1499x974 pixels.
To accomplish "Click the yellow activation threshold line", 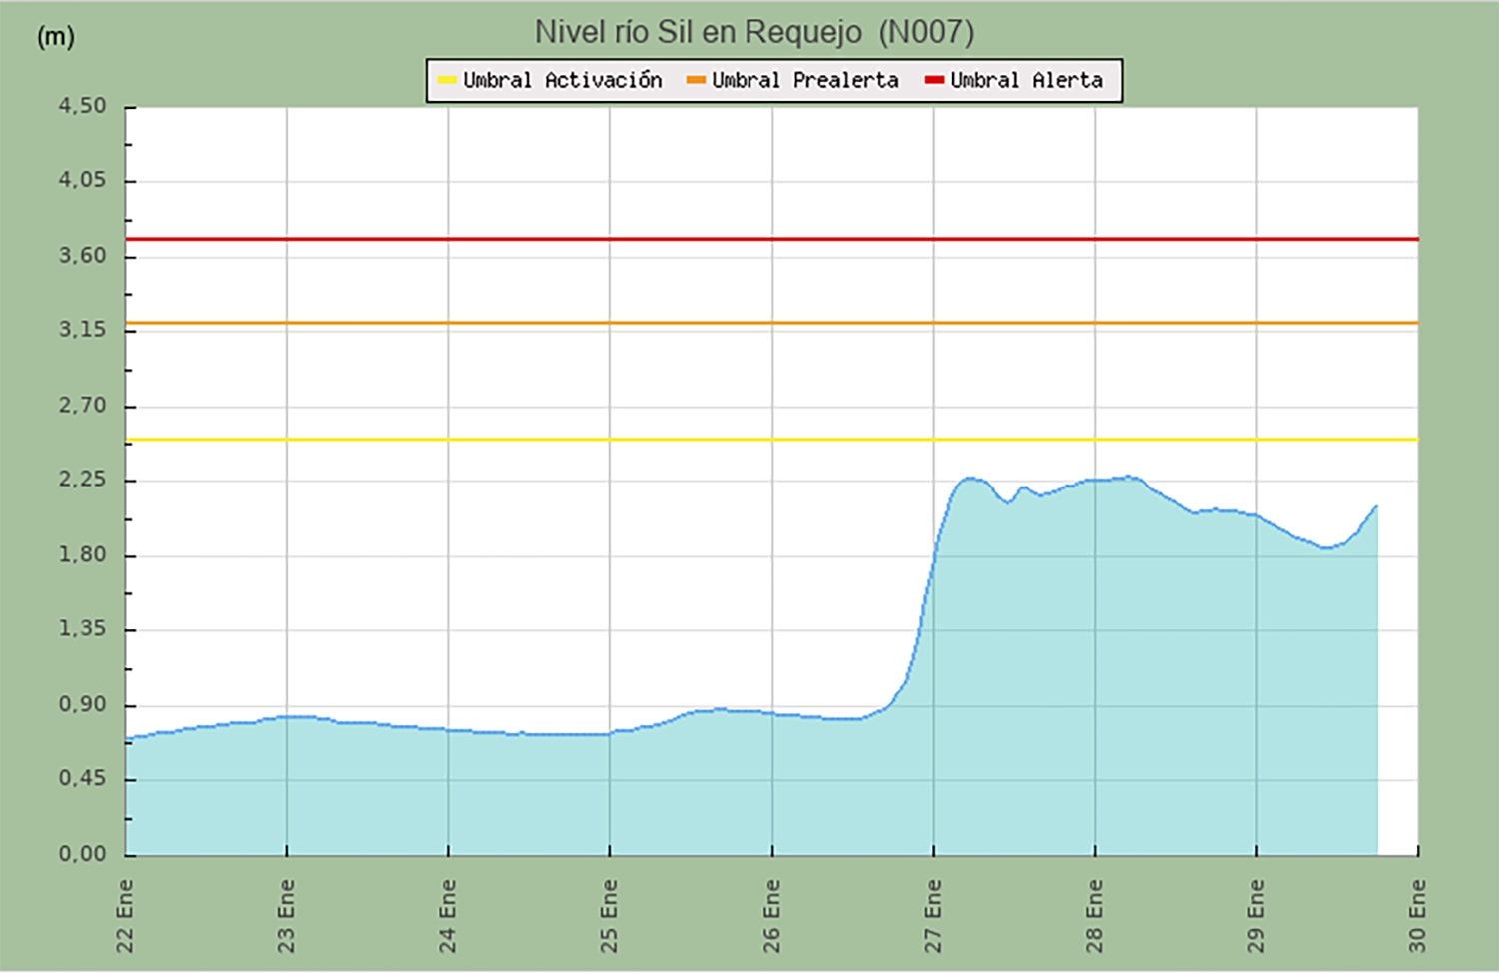I will click(769, 439).
